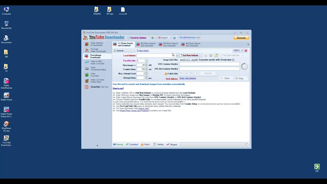
Task: Open the blue help icon dropdown
Action: tap(175, 38)
